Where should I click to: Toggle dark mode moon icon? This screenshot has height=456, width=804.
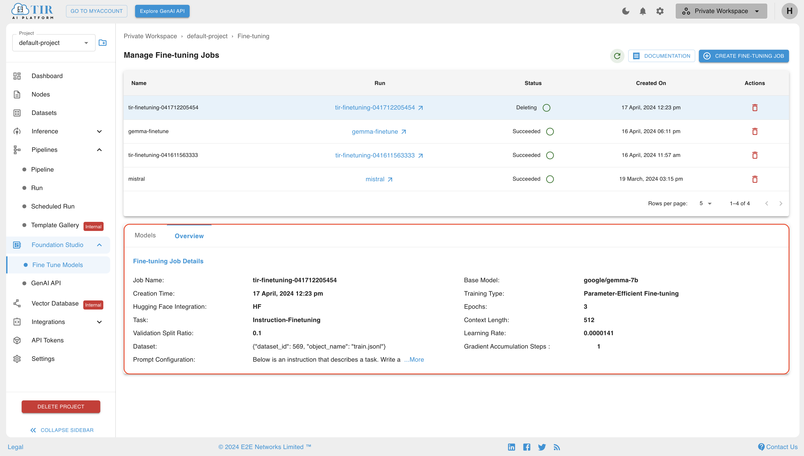tap(626, 11)
